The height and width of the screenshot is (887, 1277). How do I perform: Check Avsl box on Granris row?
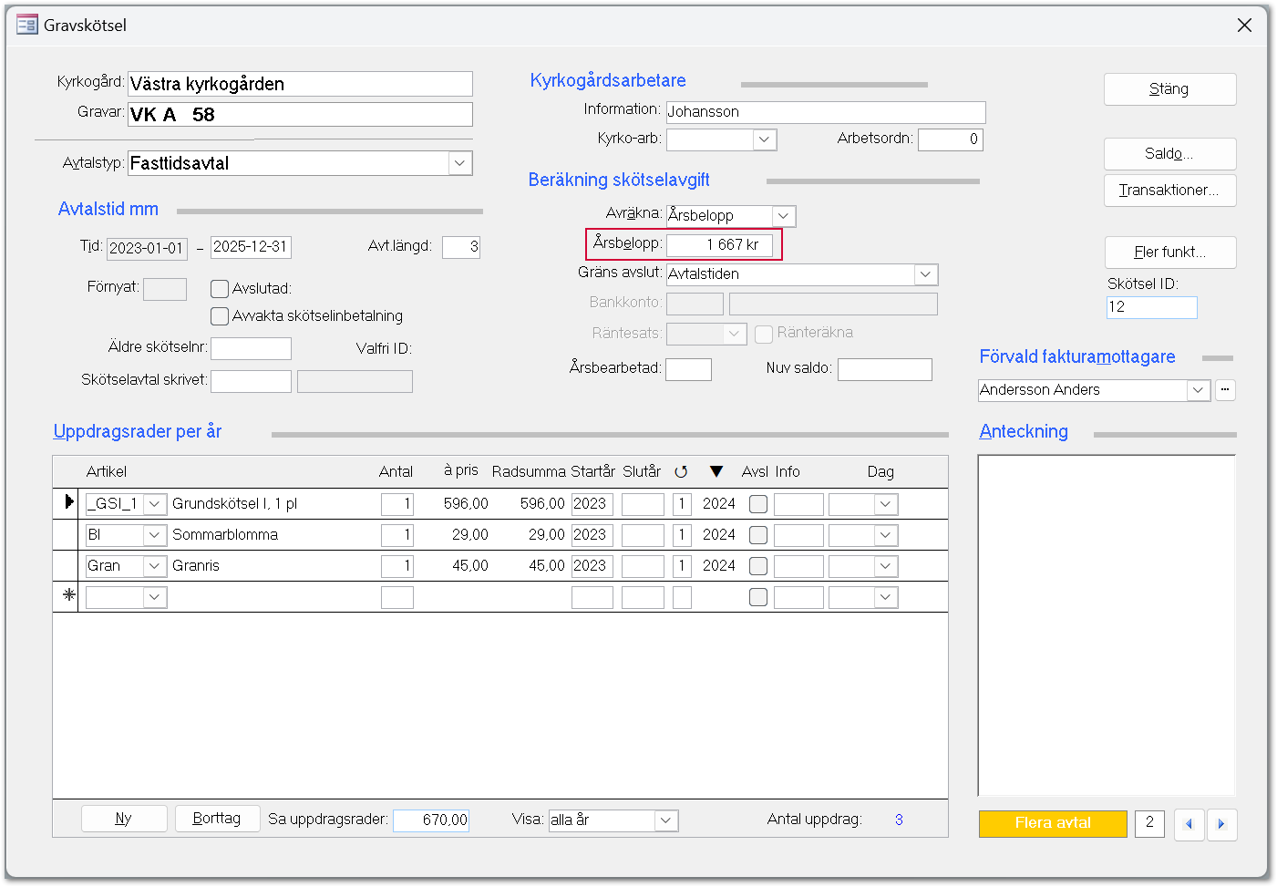757,566
